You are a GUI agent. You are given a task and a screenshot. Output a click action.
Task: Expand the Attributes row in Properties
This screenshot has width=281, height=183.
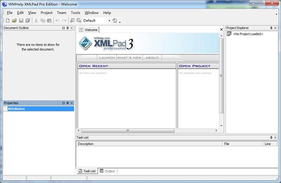[5, 109]
